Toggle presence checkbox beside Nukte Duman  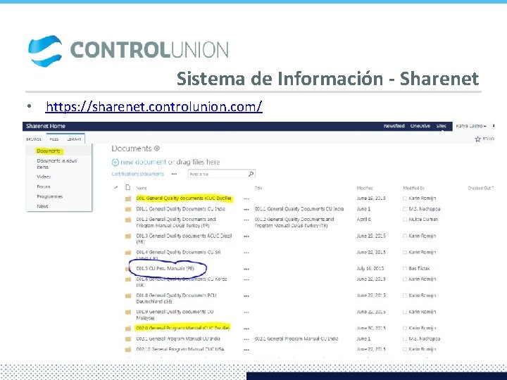tap(405, 220)
